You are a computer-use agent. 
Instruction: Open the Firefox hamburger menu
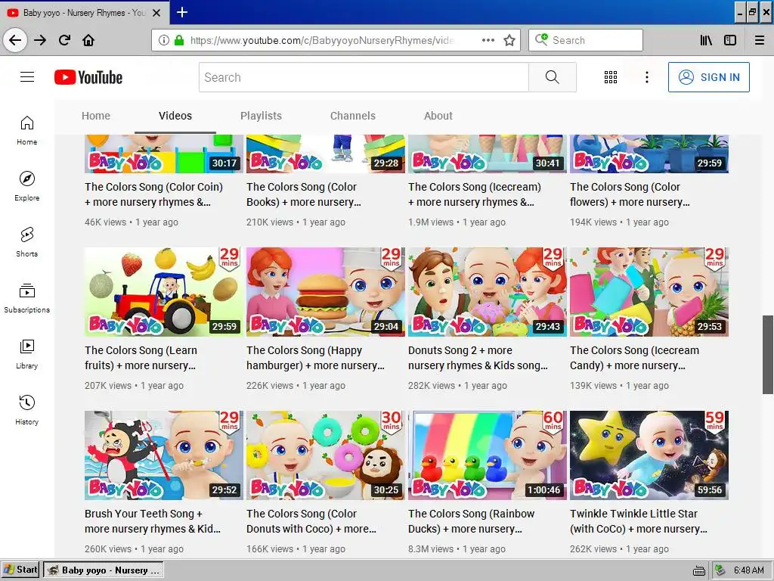pos(760,40)
